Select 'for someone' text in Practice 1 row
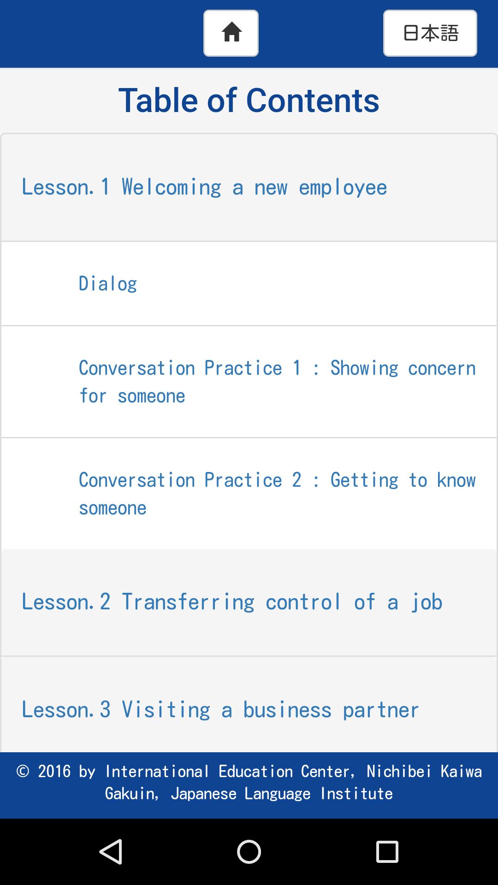 click(132, 396)
